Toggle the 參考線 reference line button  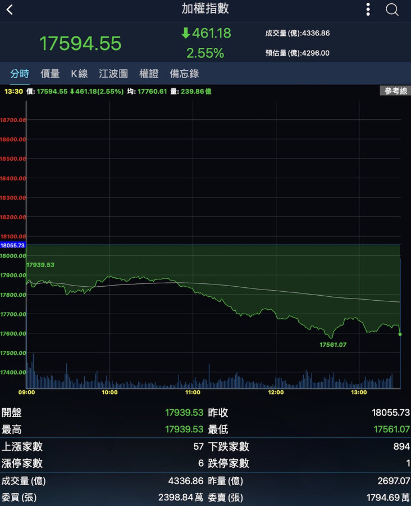click(x=395, y=91)
